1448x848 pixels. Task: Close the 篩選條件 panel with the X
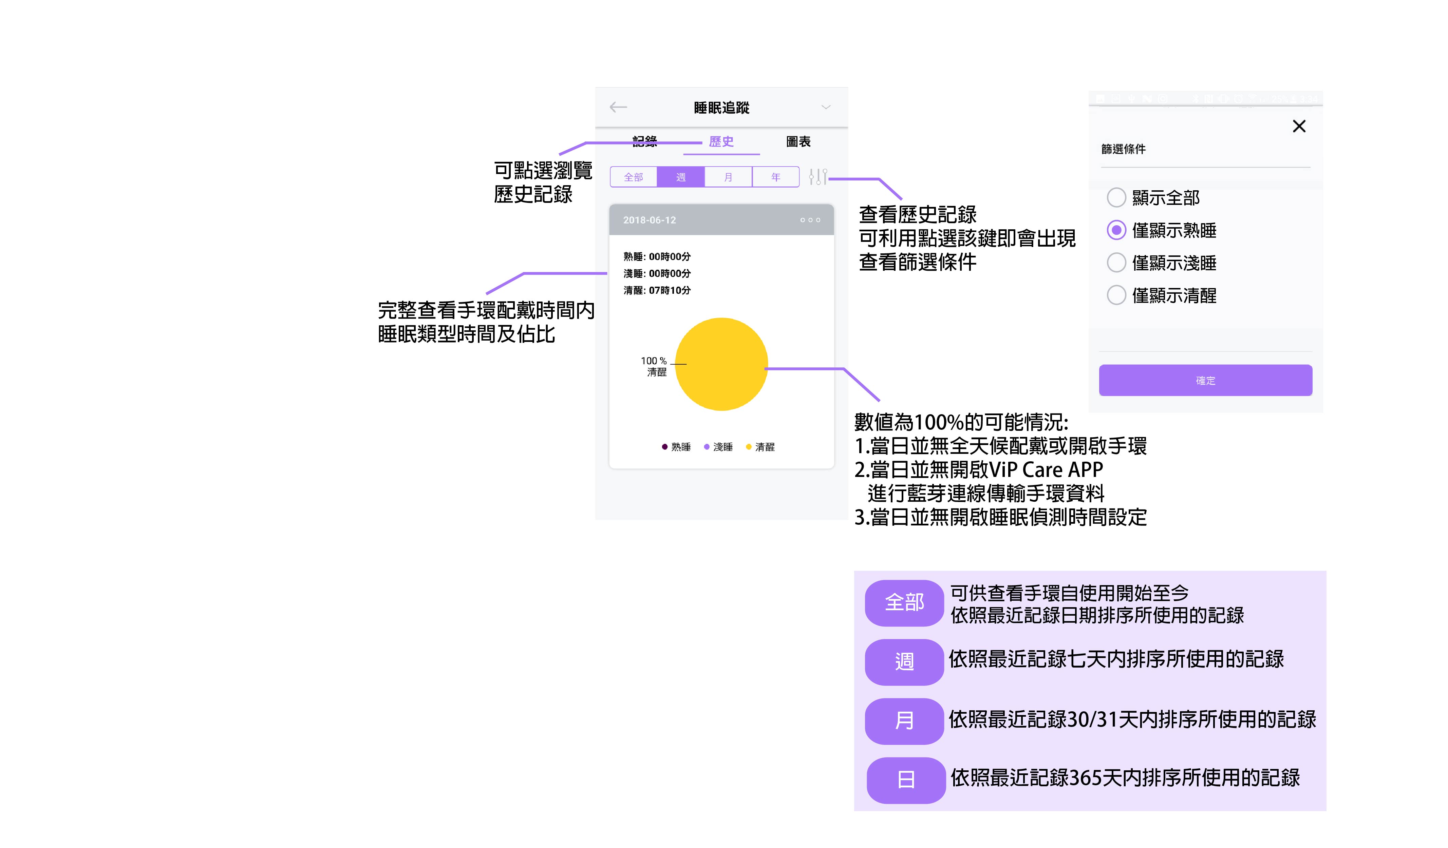click(x=1299, y=127)
